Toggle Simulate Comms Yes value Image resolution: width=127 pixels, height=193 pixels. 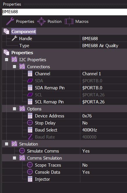103,151
